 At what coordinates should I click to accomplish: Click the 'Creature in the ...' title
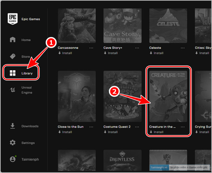pos(163,127)
